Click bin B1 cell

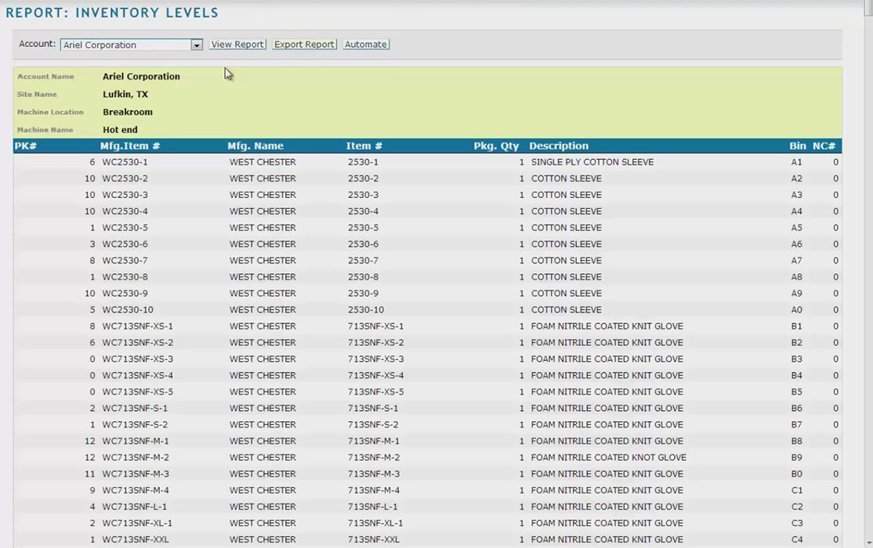tap(797, 326)
